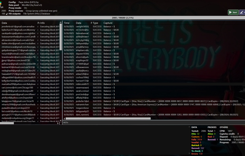Click the Invalid: 0 statistic
Image resolution: width=245 pixels, height=156 pixels.
pyautogui.click(x=196, y=143)
